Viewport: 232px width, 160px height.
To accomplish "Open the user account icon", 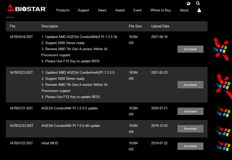I will (199, 10).
